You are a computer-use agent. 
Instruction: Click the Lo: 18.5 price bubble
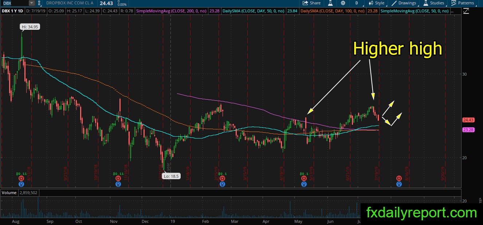(171, 177)
